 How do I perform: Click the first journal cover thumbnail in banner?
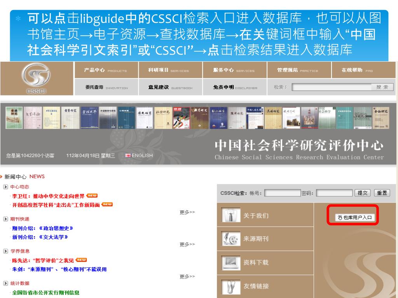[x=14, y=118]
